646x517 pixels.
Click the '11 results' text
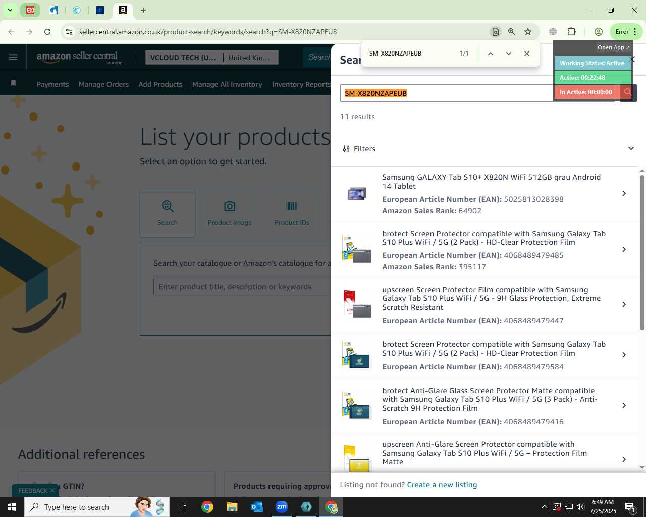tap(357, 117)
